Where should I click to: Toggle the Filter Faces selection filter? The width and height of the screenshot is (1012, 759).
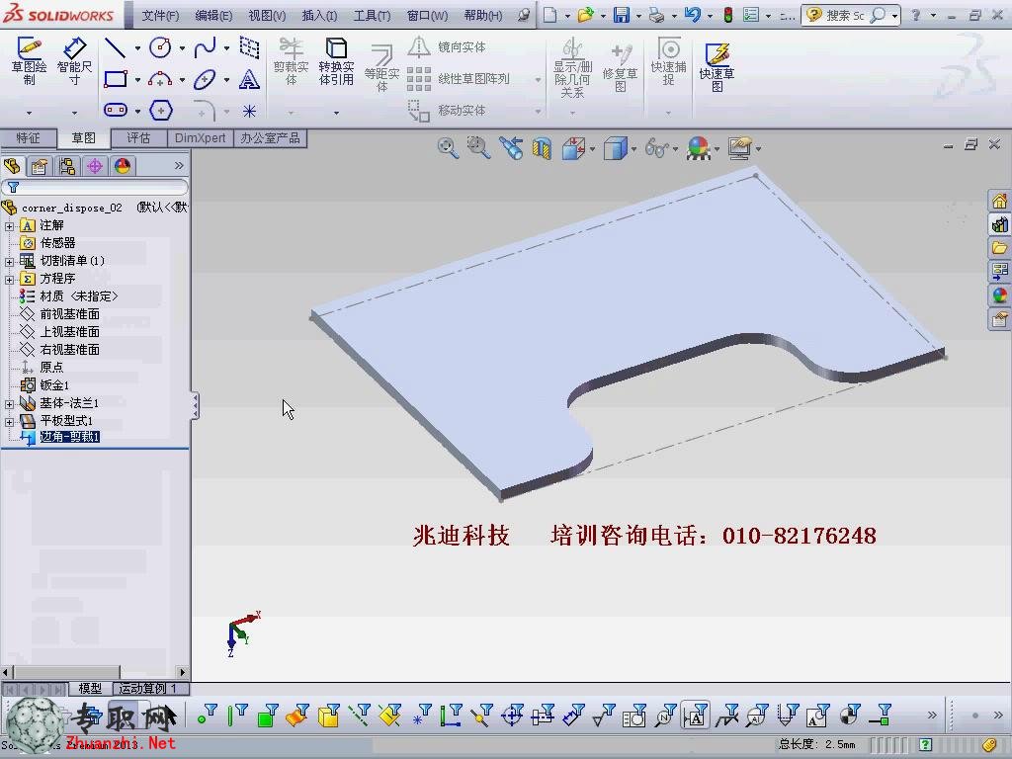267,715
